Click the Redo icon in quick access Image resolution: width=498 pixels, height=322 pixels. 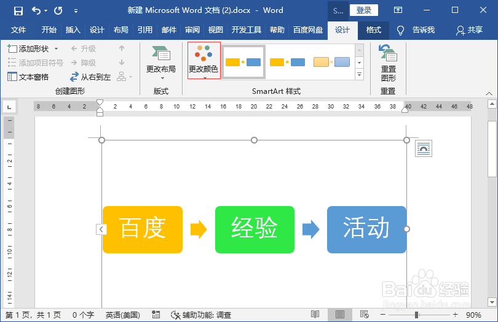pos(58,11)
